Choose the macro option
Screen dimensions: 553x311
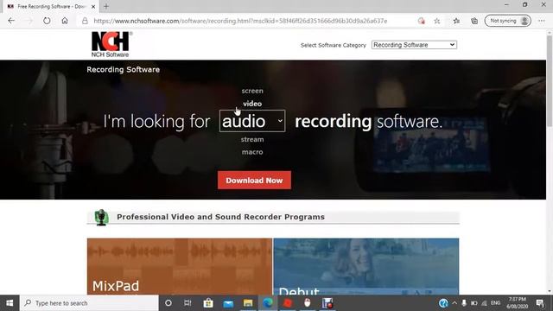(252, 152)
